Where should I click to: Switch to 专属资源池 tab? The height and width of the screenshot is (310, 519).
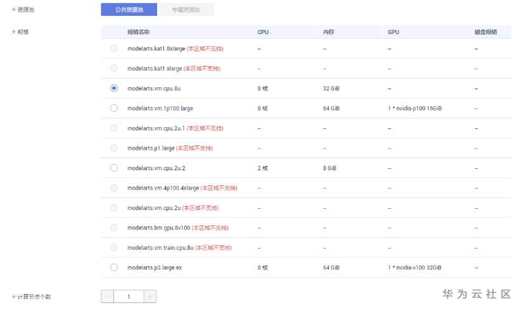(x=185, y=10)
